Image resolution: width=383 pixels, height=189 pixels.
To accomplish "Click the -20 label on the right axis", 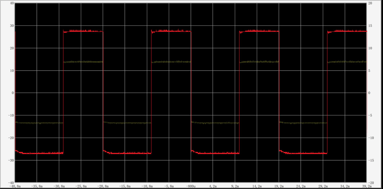I will (371, 182).
